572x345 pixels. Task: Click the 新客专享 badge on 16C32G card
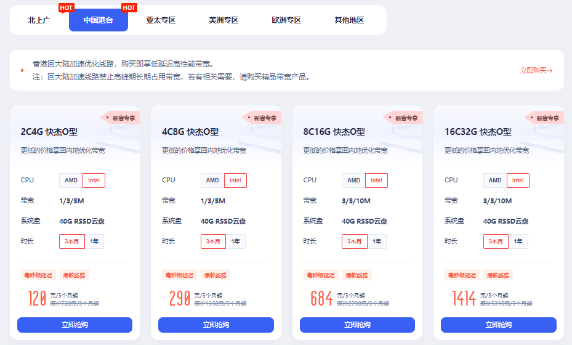pos(544,118)
